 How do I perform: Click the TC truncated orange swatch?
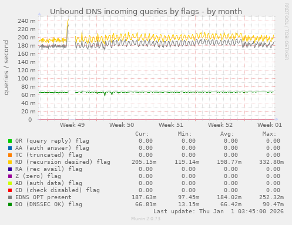10,155
